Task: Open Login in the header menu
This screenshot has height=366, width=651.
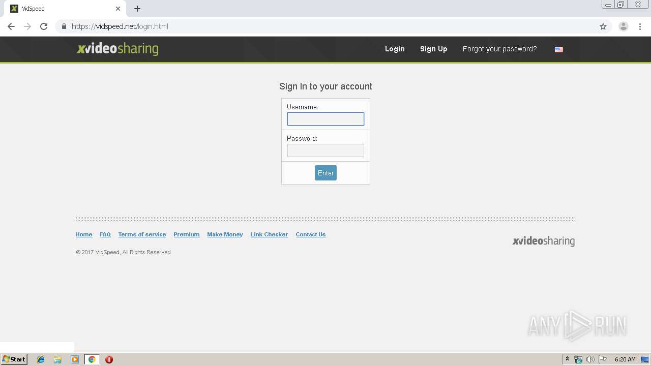Action: pos(395,49)
